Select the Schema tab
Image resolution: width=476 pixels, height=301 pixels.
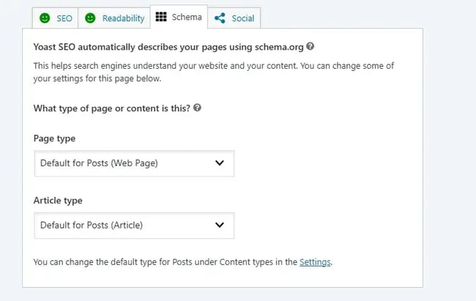click(x=179, y=17)
